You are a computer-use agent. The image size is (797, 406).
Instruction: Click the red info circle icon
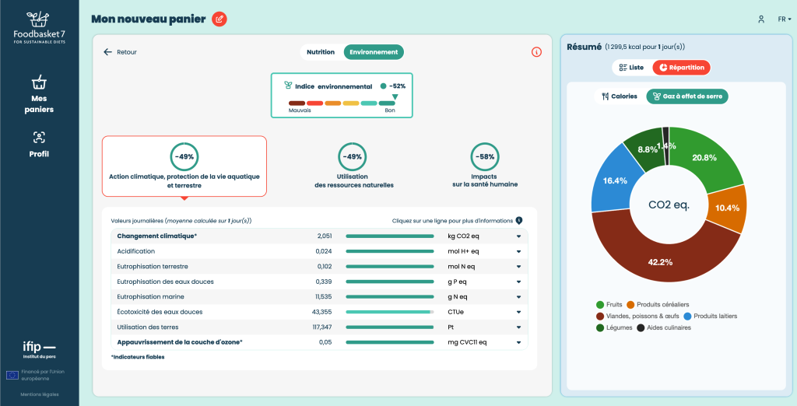[536, 52]
